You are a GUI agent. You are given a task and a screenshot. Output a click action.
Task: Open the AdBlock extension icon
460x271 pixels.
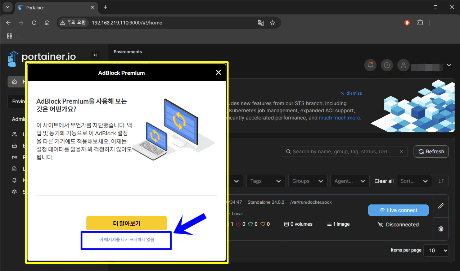[x=407, y=23]
